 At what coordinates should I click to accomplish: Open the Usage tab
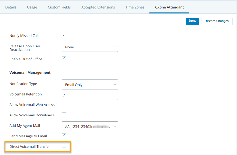point(32,7)
